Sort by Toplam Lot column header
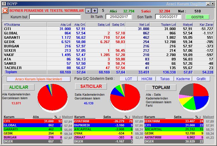Viewport: 217px width, 146px height. [x=163, y=25]
